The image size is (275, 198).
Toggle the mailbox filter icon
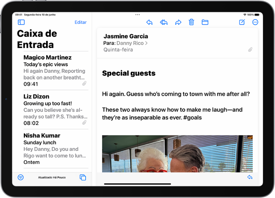21,177
